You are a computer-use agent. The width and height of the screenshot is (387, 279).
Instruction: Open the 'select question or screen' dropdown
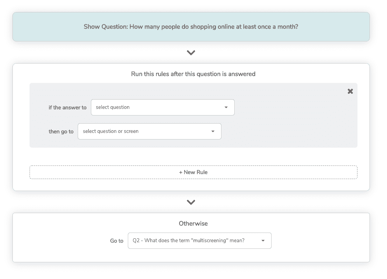149,131
